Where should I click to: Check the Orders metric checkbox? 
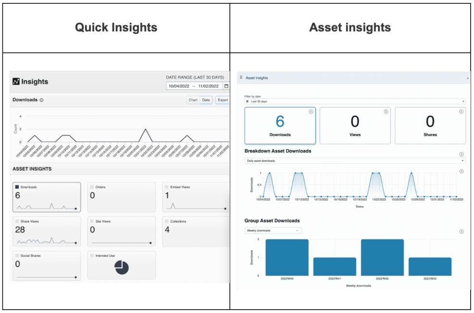pyautogui.click(x=92, y=187)
